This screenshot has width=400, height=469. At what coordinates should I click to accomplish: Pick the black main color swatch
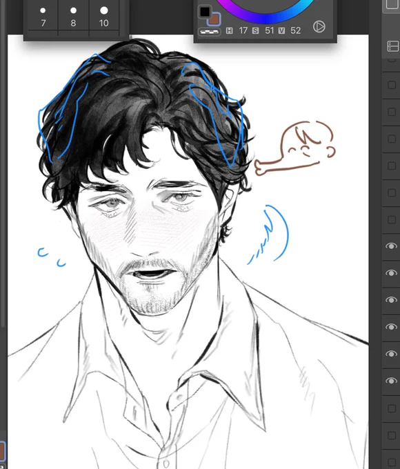(205, 12)
